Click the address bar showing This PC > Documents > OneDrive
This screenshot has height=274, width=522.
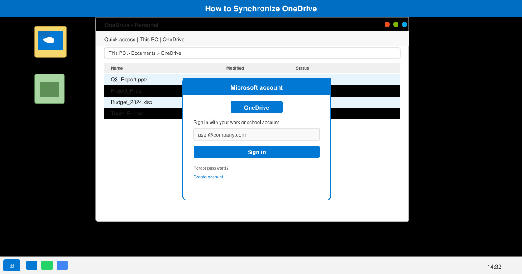tap(252, 53)
